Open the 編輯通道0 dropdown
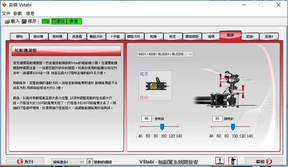 [68, 162]
